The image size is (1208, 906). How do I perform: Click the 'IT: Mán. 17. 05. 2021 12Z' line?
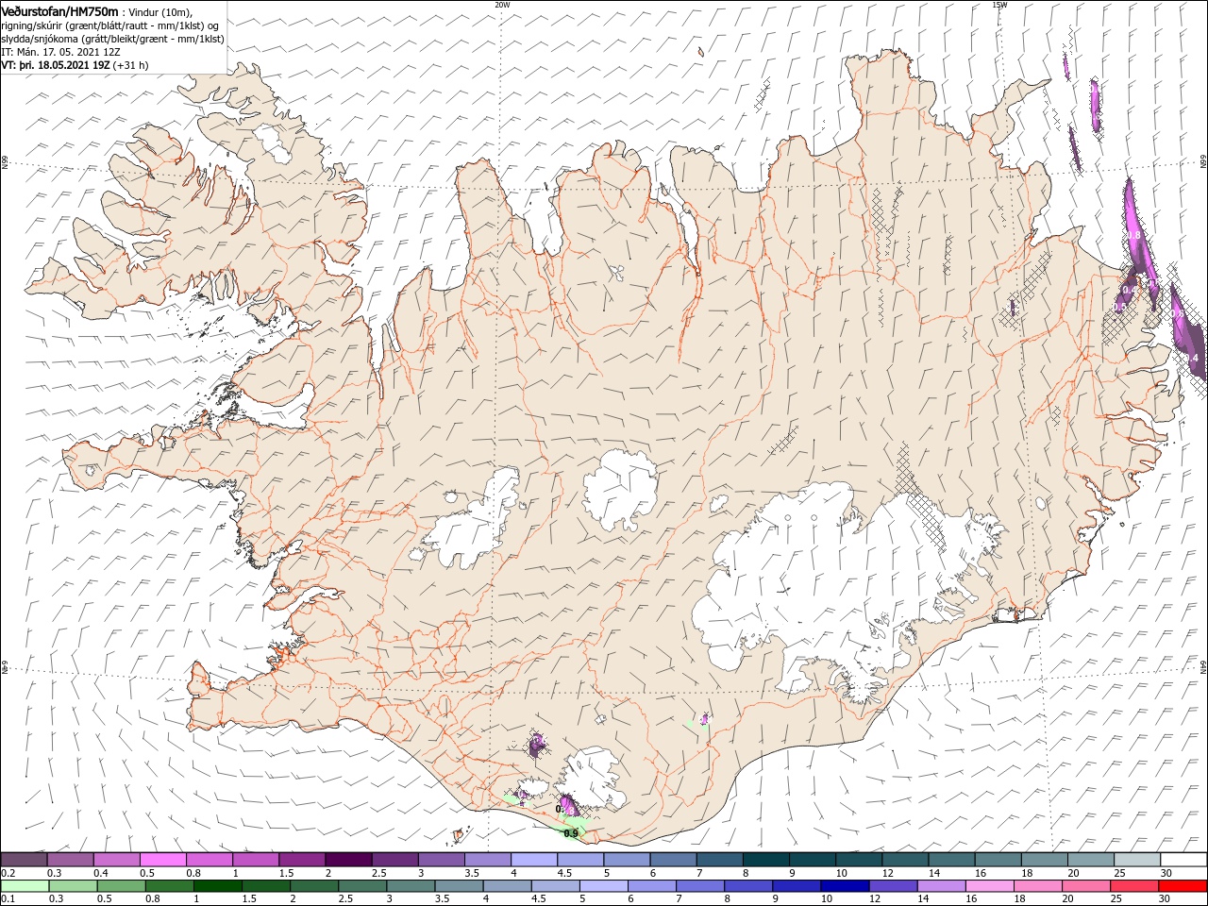click(x=60, y=52)
